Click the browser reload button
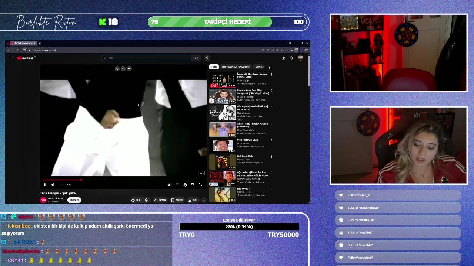 coord(18,50)
